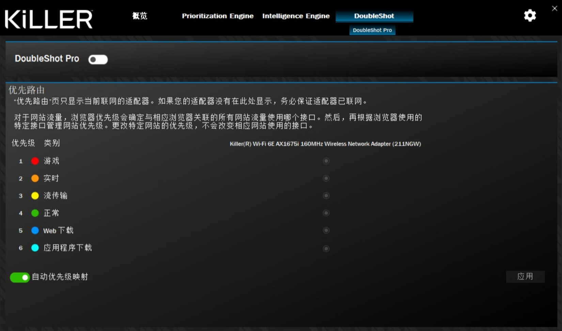The height and width of the screenshot is (331, 562).
Task: Switch to the Prioritization Engine tab
Action: point(218,16)
